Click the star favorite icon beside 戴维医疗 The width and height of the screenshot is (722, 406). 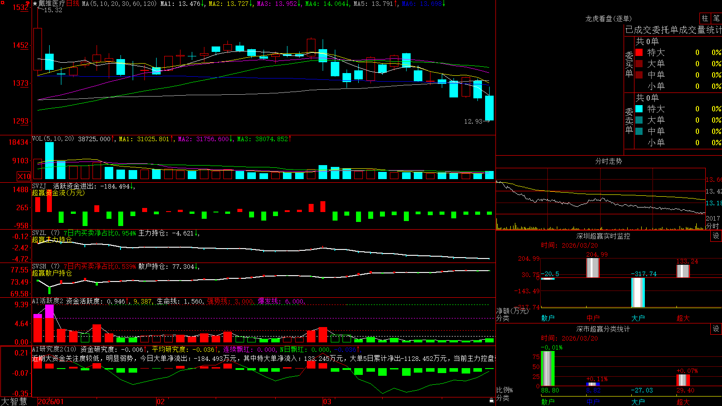[x=35, y=4]
